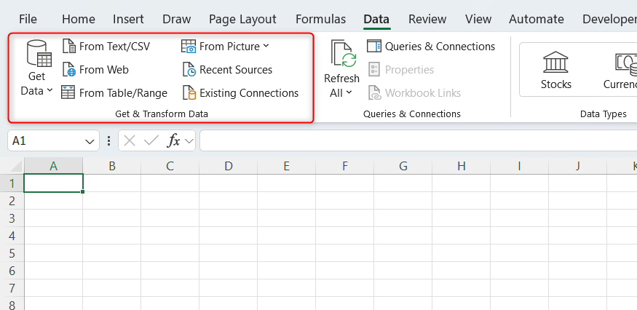
Task: Click the active cell A1
Action: pyautogui.click(x=54, y=183)
